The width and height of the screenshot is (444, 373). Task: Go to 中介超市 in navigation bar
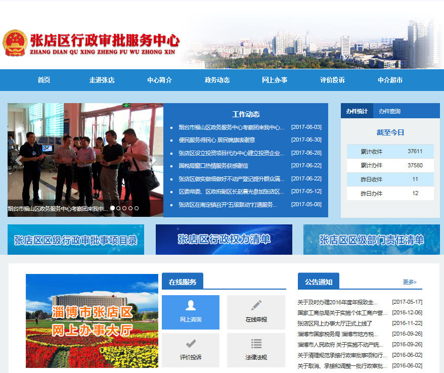pyautogui.click(x=390, y=80)
